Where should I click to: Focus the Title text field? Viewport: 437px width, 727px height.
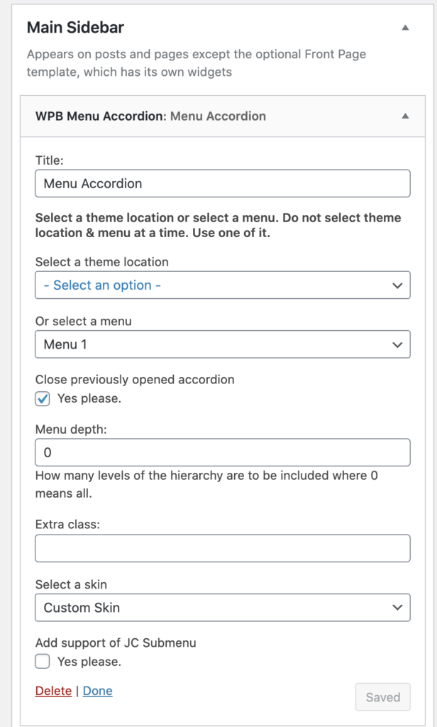point(223,183)
